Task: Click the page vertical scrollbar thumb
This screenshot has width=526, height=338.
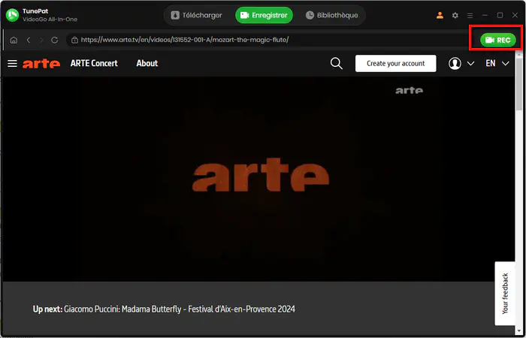Action: pos(519,86)
